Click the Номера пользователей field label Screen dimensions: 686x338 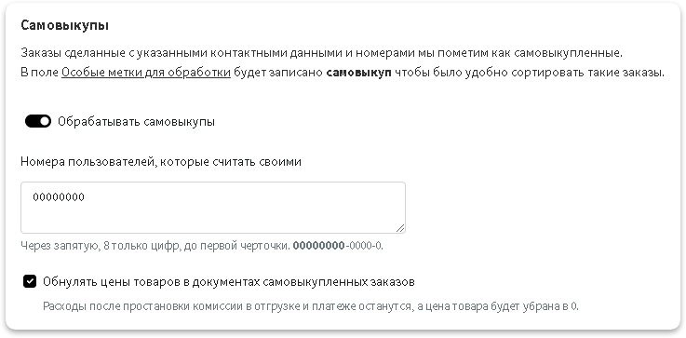[x=161, y=162]
